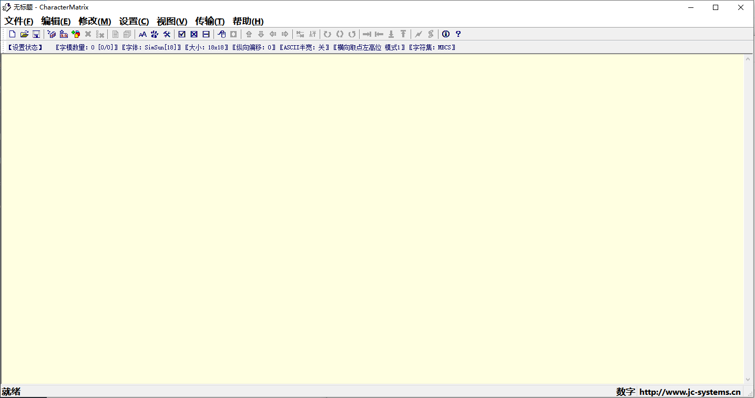
Task: Toggle the half-filled box display mode
Action: coord(205,34)
